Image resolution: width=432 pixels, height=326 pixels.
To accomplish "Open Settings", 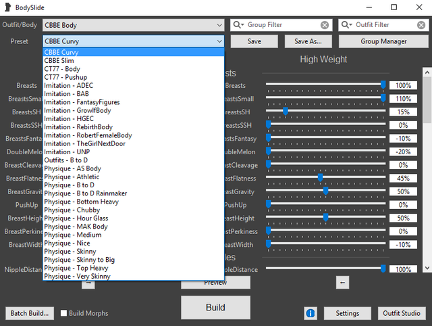I will [x=348, y=313].
